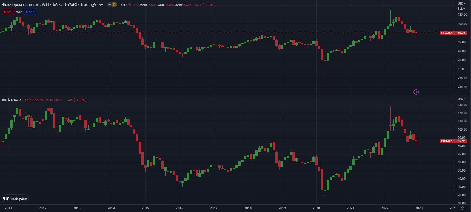
Task: Click the 2022 label on time axis
Action: point(385,208)
